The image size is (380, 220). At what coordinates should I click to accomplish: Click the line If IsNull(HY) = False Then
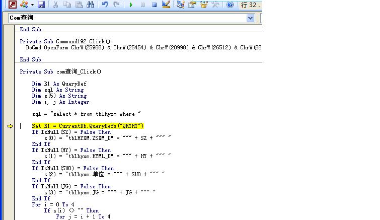click(71, 150)
